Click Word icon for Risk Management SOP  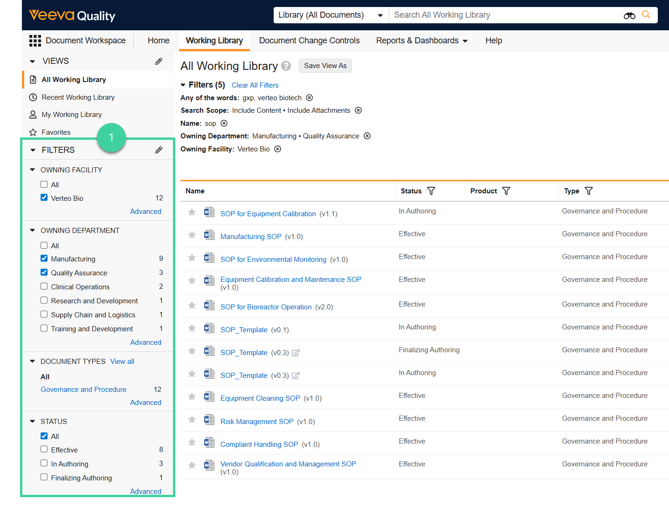coord(209,419)
